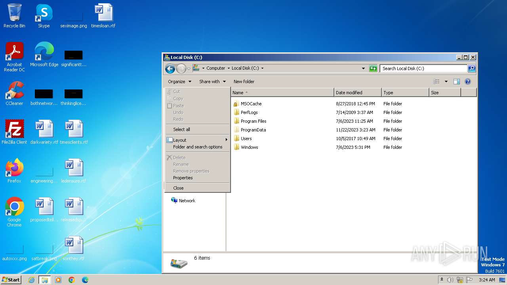Choose Properties in Organize menu
507x285 pixels.
point(197,178)
